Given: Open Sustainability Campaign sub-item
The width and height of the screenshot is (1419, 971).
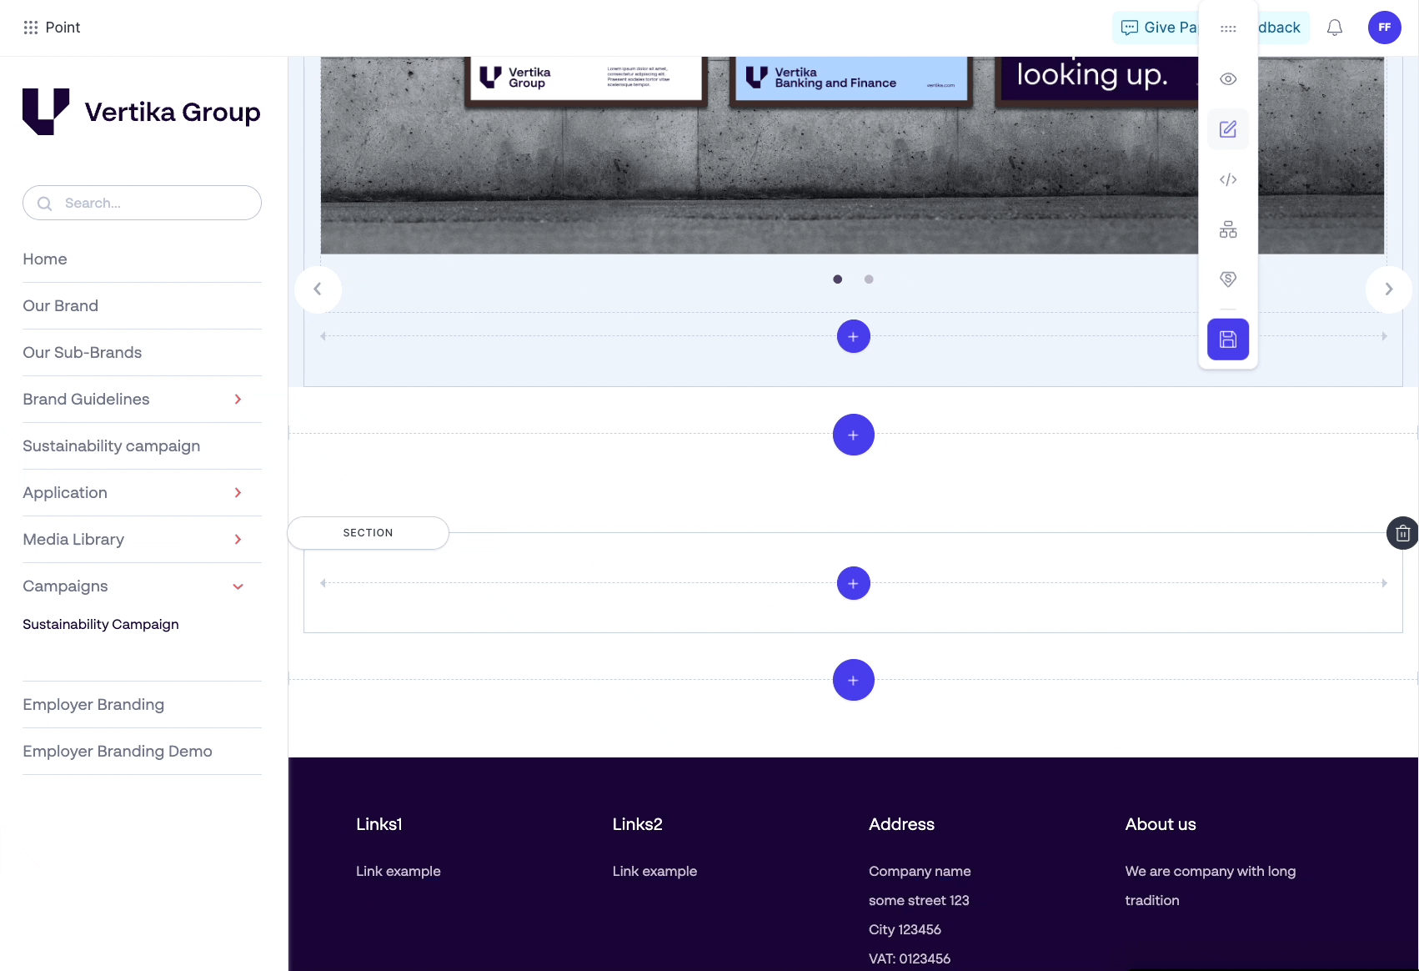Looking at the screenshot, I should pyautogui.click(x=101, y=625).
